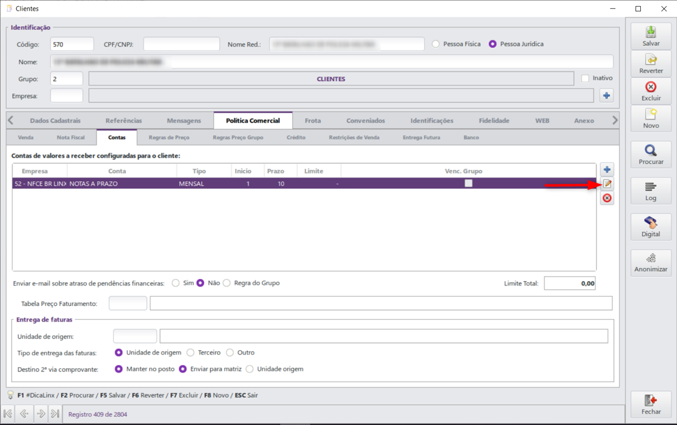This screenshot has width=677, height=425.
Task: Switch to Regras Preço Grupo sub-tab
Action: (238, 137)
